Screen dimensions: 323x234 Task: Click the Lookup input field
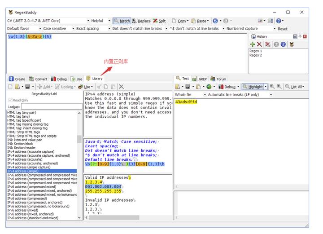tap(52, 107)
